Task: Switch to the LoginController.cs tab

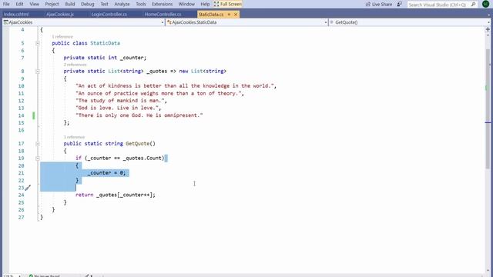Action: tap(109, 15)
